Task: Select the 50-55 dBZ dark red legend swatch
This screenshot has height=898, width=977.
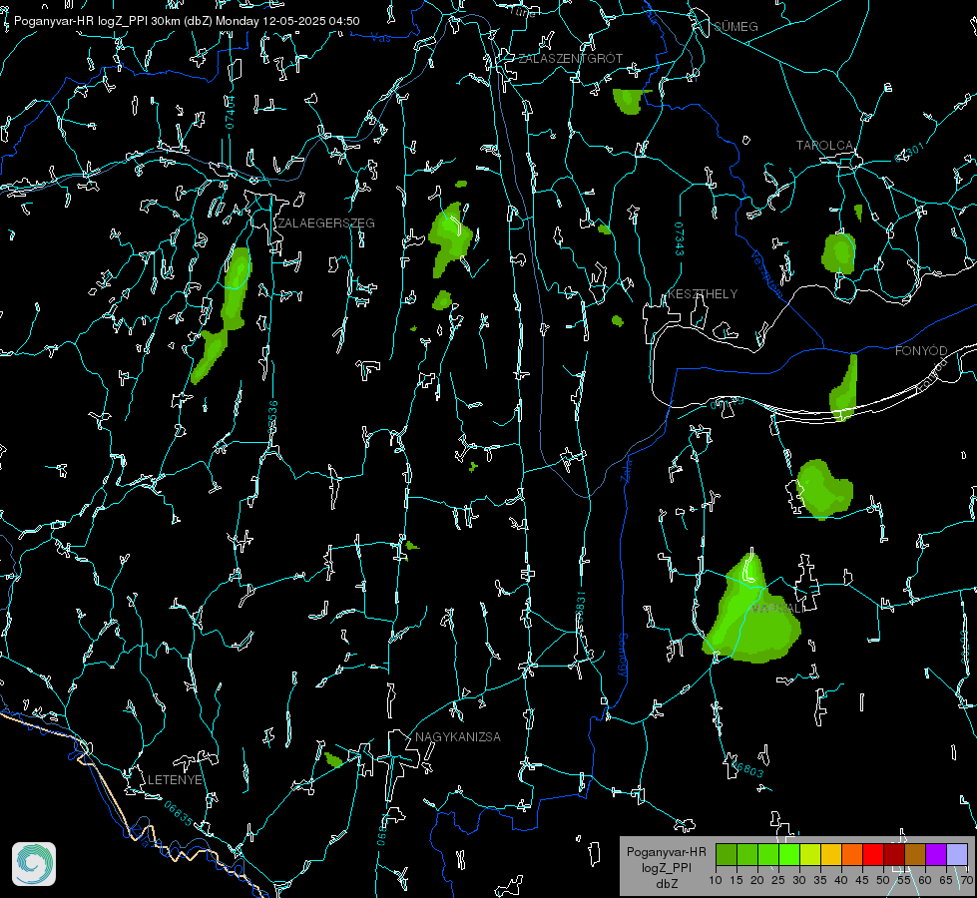Action: (893, 854)
